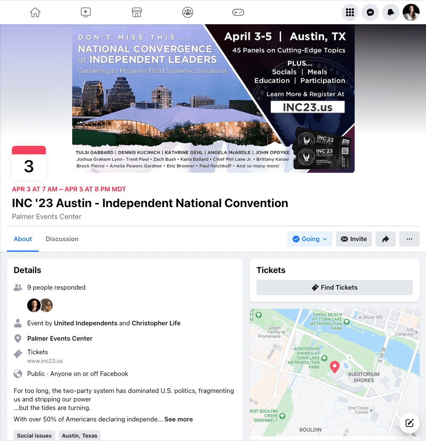This screenshot has height=441, width=426.
Task: Open the Gaming controller icon
Action: click(x=238, y=12)
